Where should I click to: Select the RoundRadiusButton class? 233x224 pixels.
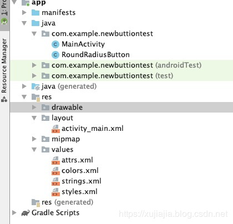95,55
